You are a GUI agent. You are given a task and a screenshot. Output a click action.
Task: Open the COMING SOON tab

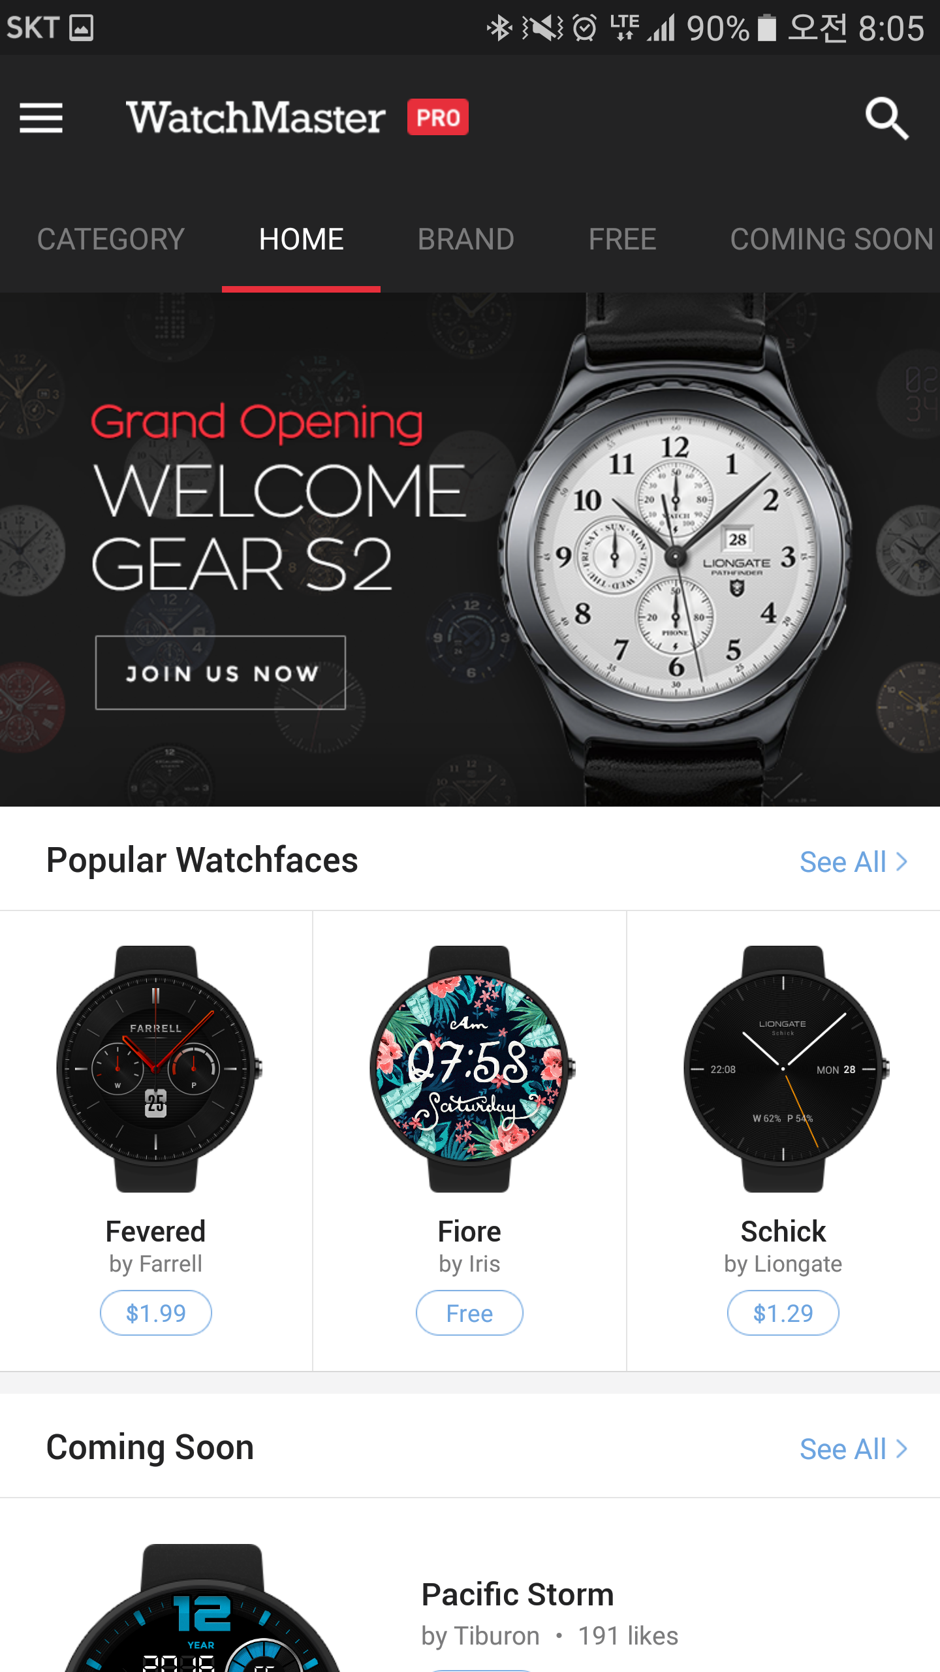pyautogui.click(x=832, y=239)
